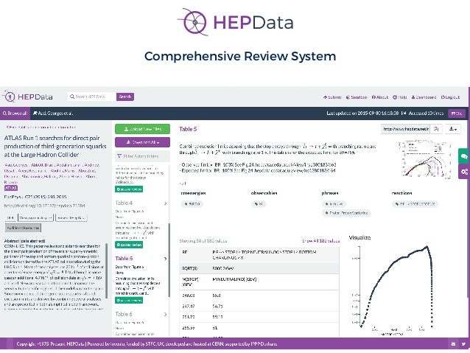The width and height of the screenshot is (470, 353).
Task: Click the green review badge above Table 4
Action: [x=129, y=189]
